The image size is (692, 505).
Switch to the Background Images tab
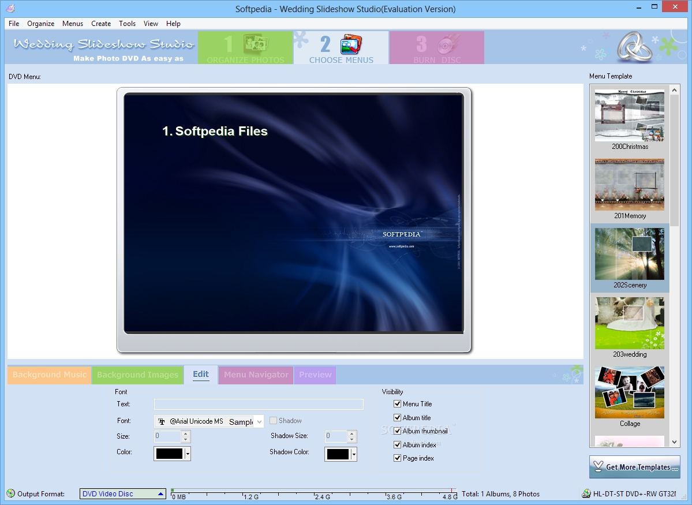click(138, 375)
